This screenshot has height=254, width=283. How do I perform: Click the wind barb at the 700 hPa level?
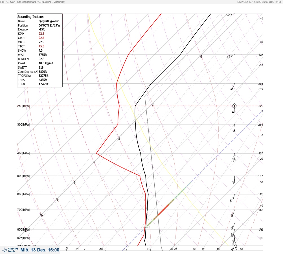tap(232, 213)
